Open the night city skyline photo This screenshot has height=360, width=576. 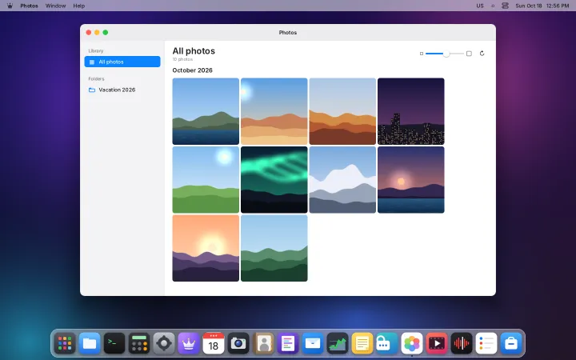point(411,111)
